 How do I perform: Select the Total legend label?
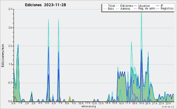coord(112,6)
